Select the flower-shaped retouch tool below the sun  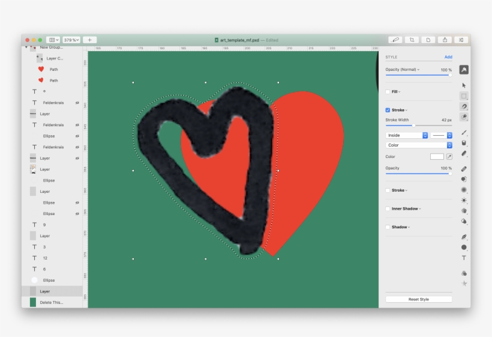464,211
